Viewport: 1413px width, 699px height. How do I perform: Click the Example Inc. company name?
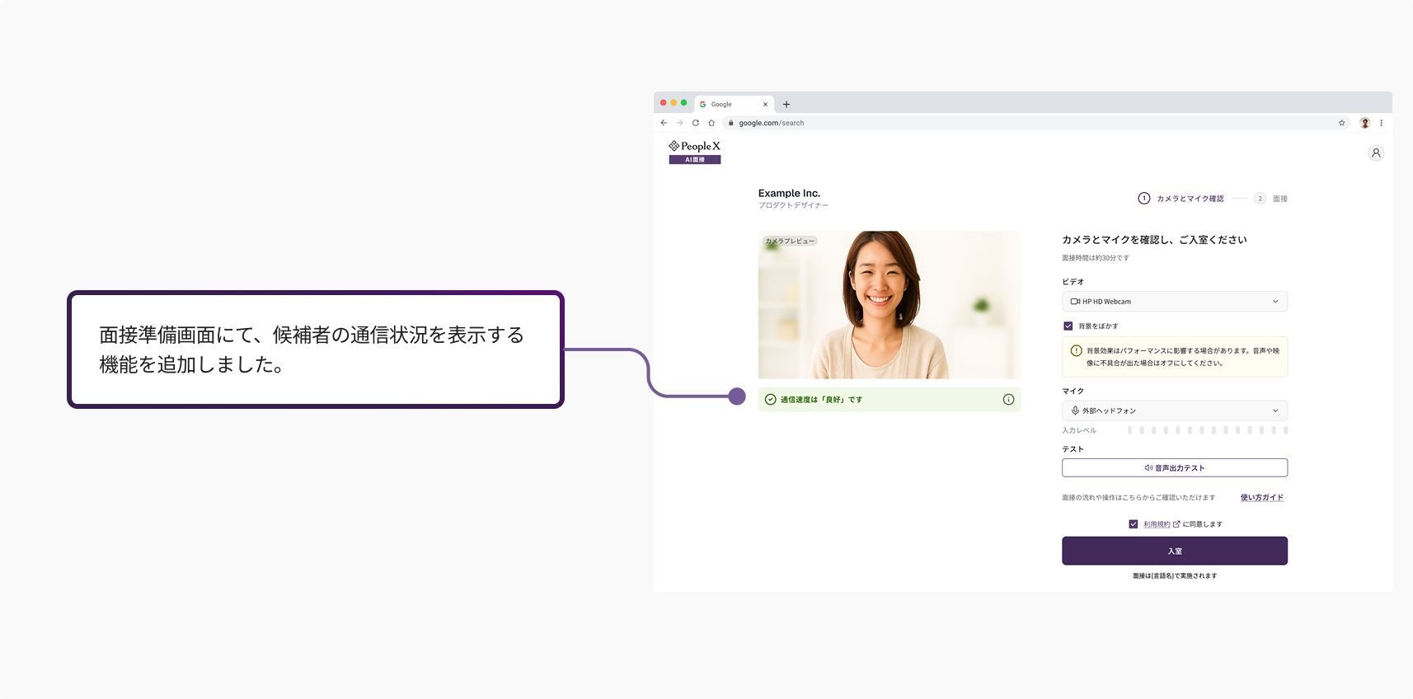(x=789, y=194)
